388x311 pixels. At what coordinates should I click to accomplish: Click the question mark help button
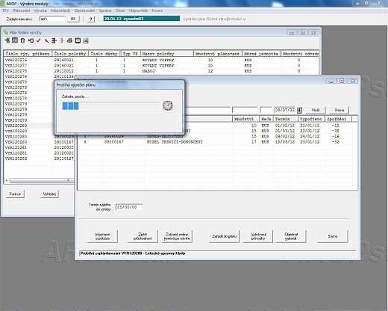91,19
